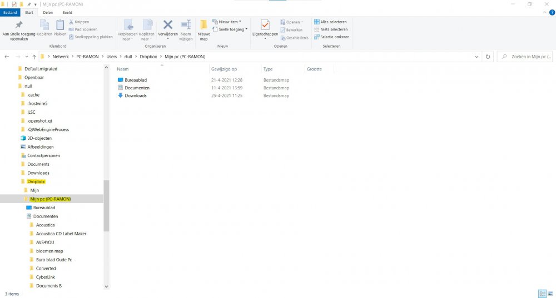The height and width of the screenshot is (298, 556).
Task: Switch to details view in status bar
Action: (542, 294)
